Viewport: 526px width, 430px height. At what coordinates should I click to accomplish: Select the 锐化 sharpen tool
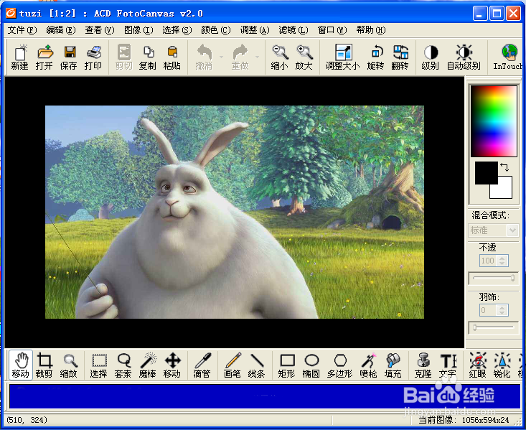(502, 365)
